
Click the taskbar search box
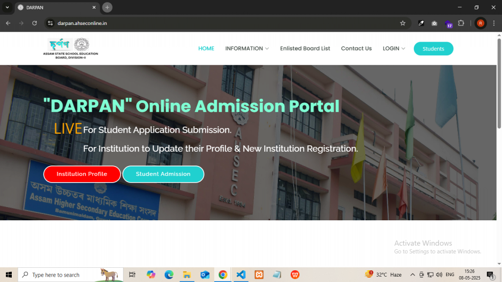(x=71, y=275)
